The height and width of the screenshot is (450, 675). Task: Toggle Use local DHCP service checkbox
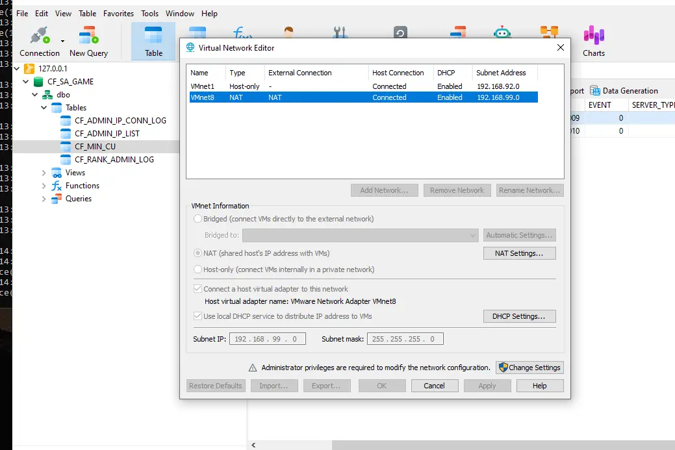197,316
